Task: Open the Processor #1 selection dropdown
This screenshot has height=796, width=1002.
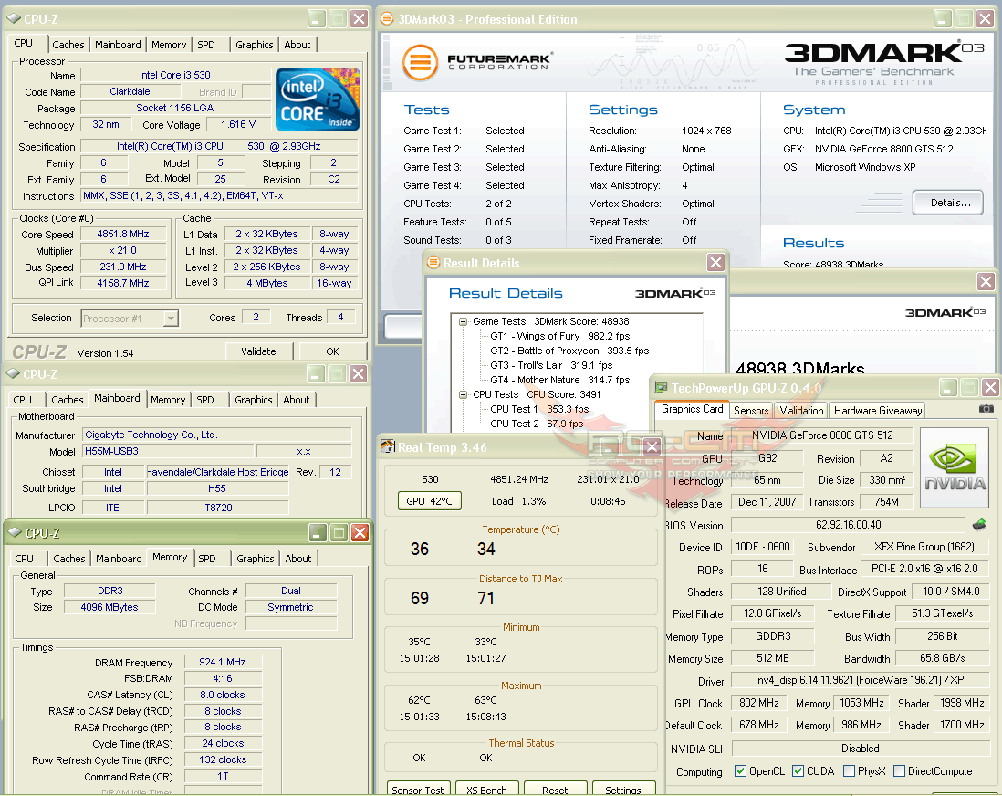Action: tap(171, 318)
